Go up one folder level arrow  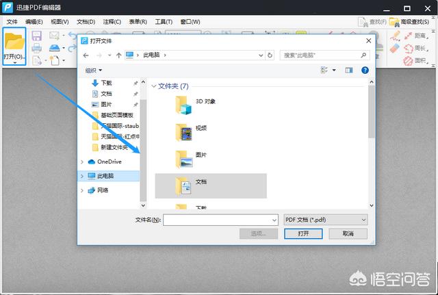[119, 55]
